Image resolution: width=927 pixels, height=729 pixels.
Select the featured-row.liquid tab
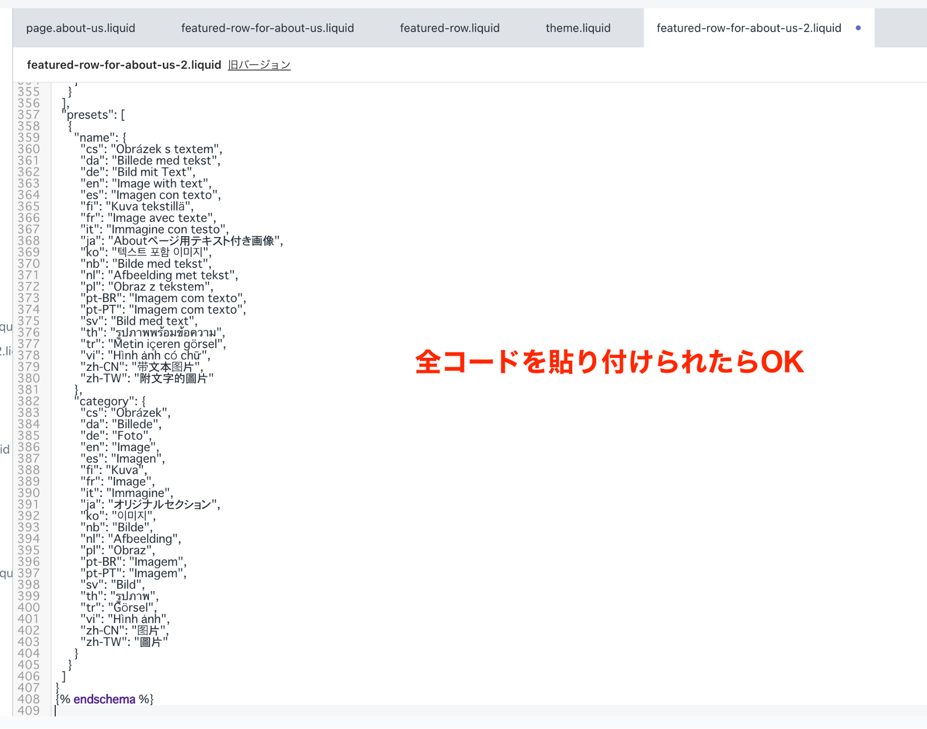[x=449, y=28]
